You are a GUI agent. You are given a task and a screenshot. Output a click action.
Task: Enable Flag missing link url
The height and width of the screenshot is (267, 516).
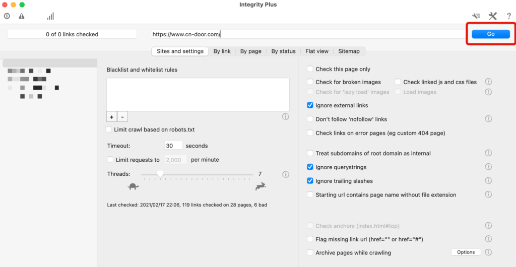pos(310,239)
